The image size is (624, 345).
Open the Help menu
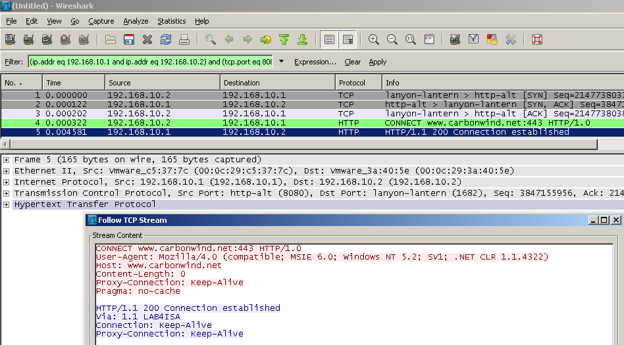click(x=202, y=21)
